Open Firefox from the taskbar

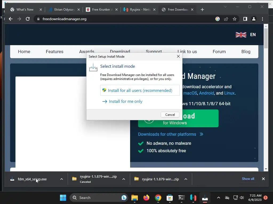(146, 198)
